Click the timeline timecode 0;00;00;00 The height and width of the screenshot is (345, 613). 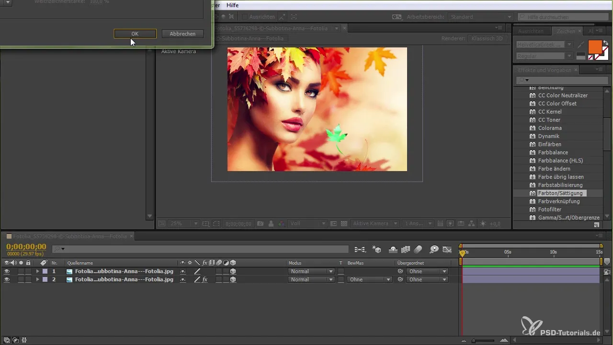coord(26,247)
